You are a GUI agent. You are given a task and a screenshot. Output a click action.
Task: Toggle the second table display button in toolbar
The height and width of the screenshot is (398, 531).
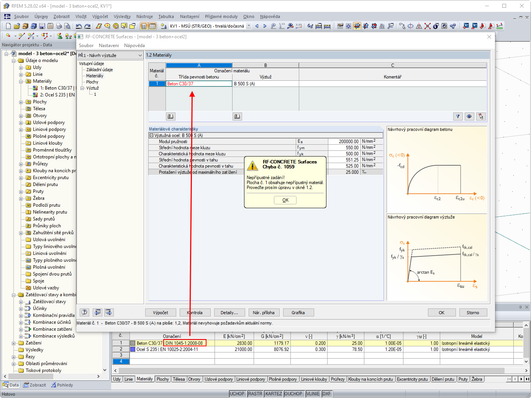pyautogui.click(x=152, y=26)
